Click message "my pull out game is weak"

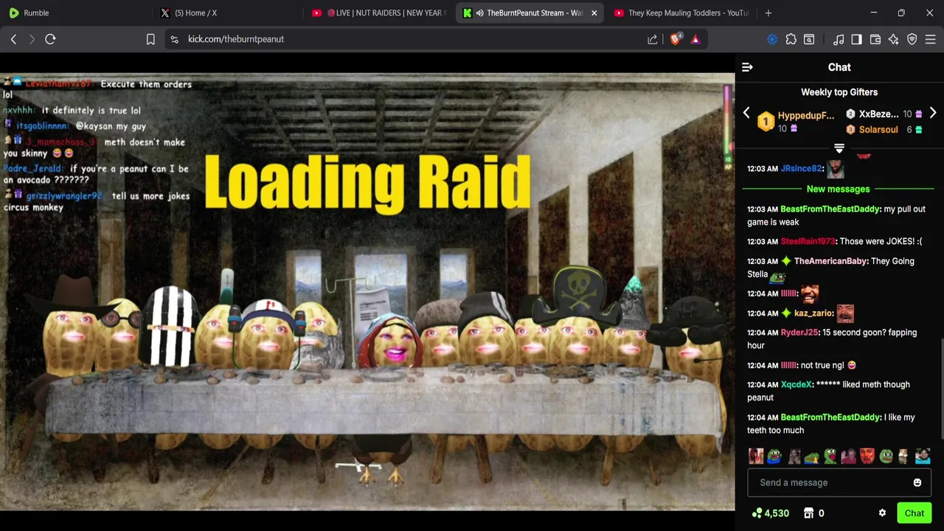coord(836,215)
